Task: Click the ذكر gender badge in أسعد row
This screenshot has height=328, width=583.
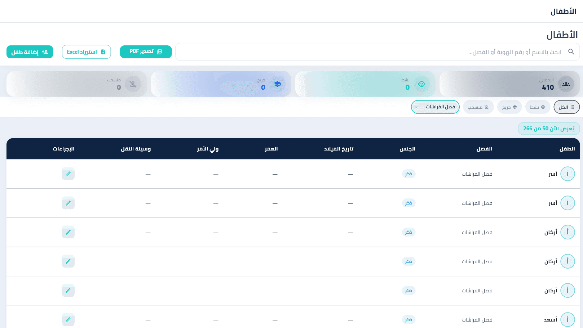Action: coord(408,320)
